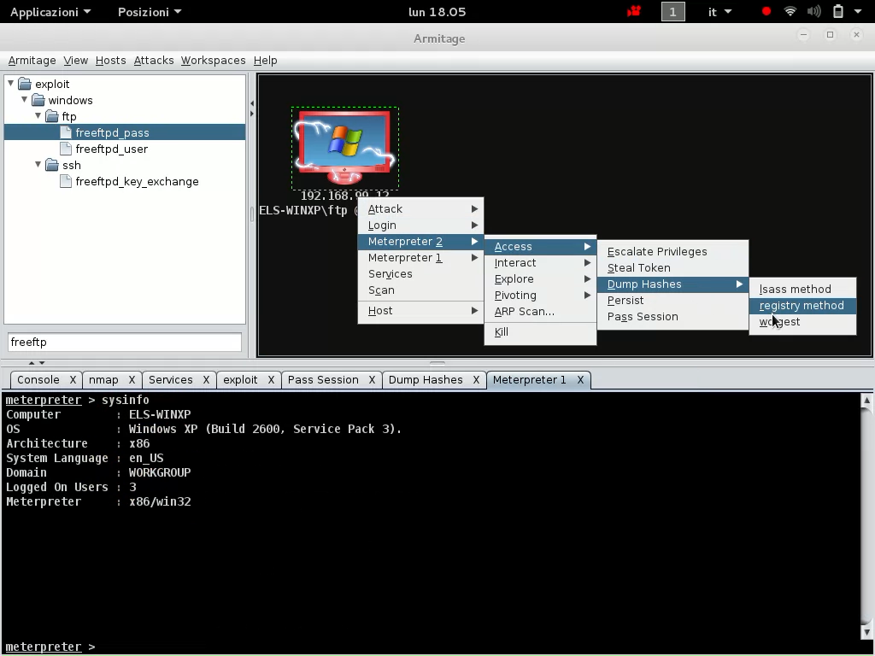Click the console scrollbar down arrow
The width and height of the screenshot is (875, 656).
coord(866,633)
